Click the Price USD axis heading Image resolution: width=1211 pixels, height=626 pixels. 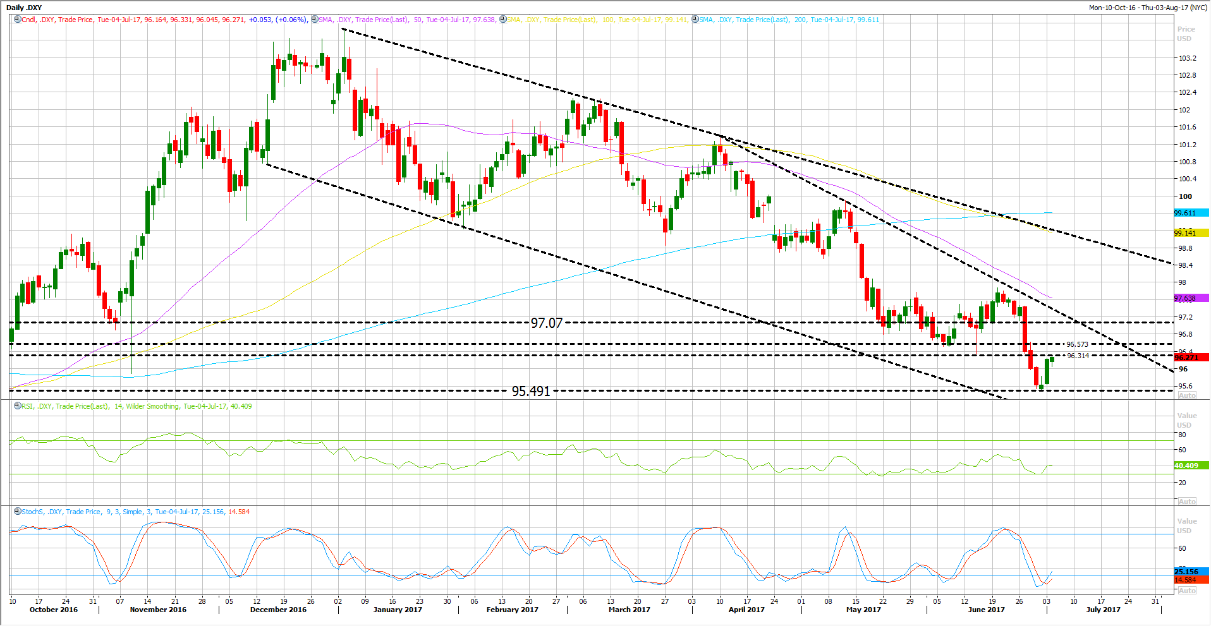(x=1186, y=34)
